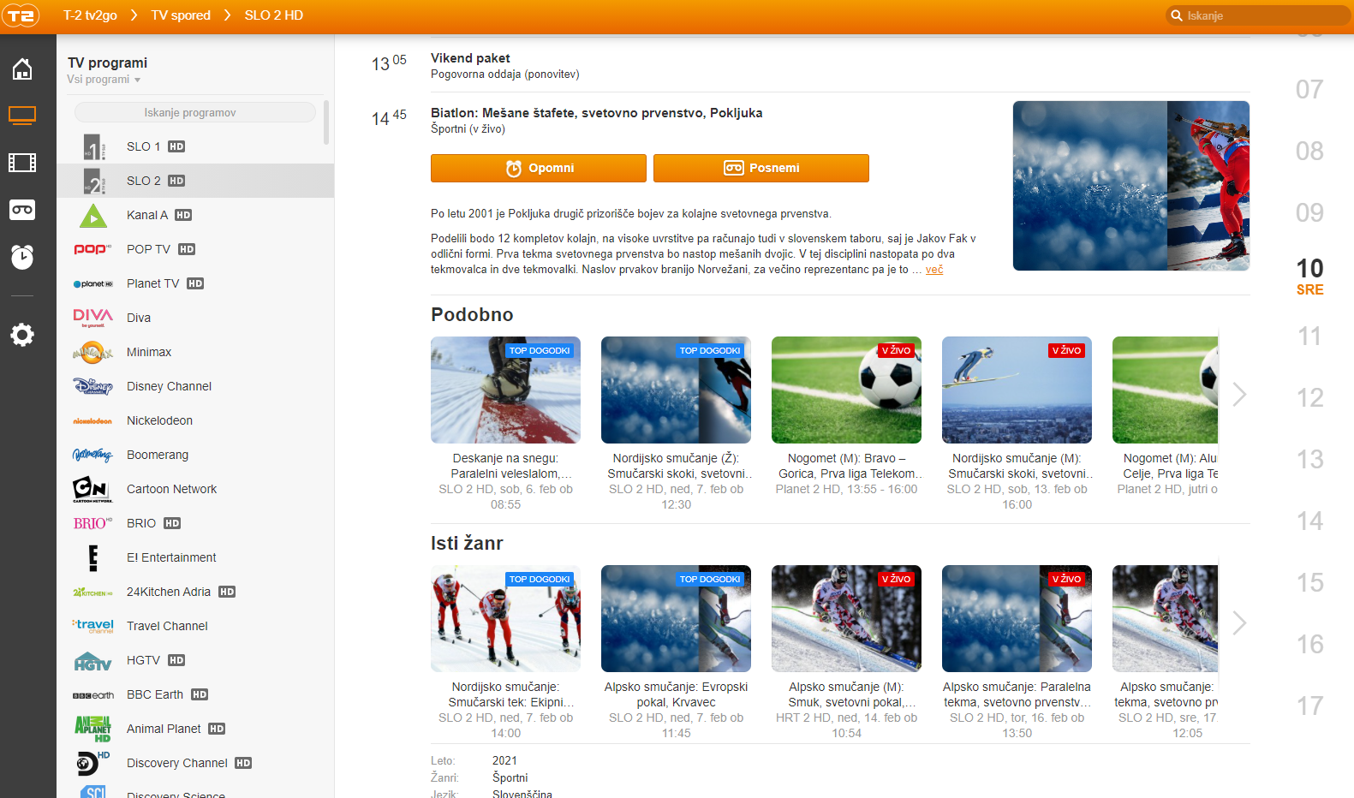1354x798 pixels.
Task: Expand the Vsi programi dropdown
Action: tap(104, 80)
